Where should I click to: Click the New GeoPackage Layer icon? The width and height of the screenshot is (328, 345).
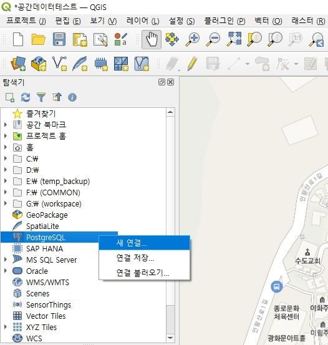(x=39, y=64)
